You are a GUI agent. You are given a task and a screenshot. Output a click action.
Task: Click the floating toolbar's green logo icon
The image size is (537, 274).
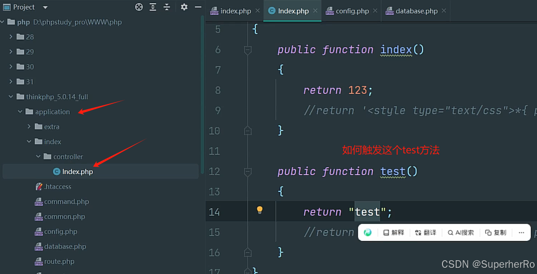pyautogui.click(x=367, y=233)
